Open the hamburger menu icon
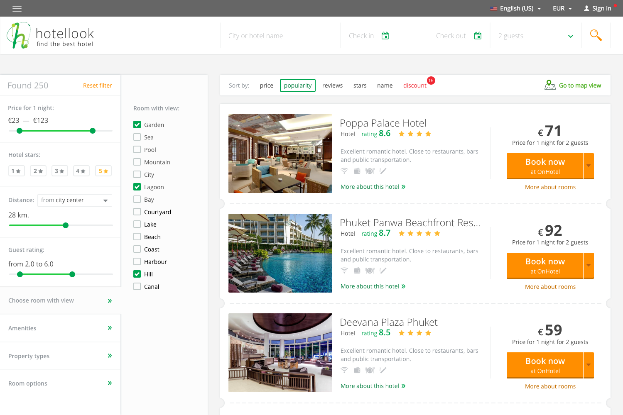 [x=17, y=8]
